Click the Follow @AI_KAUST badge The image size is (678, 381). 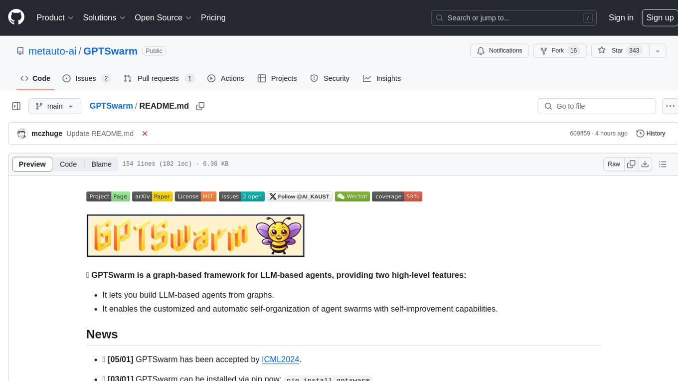(x=300, y=196)
